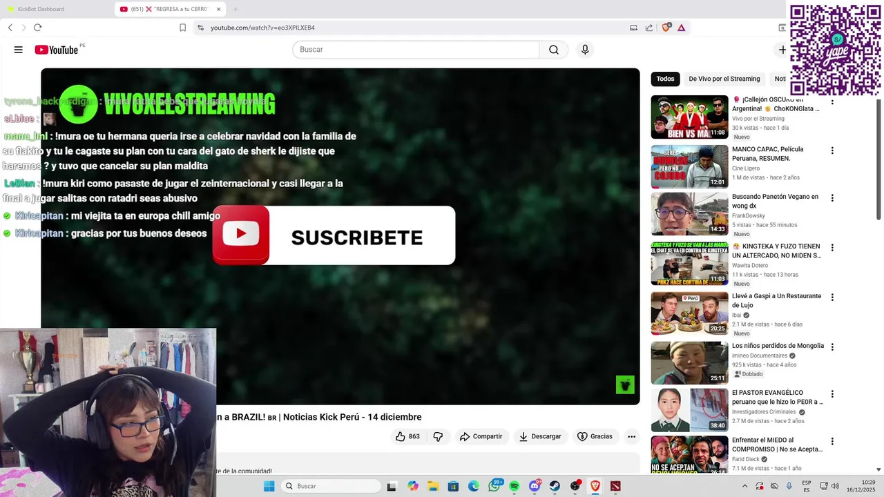Open options menu for Enfrentar el MIEDO video
The height and width of the screenshot is (497, 884).
pos(832,441)
